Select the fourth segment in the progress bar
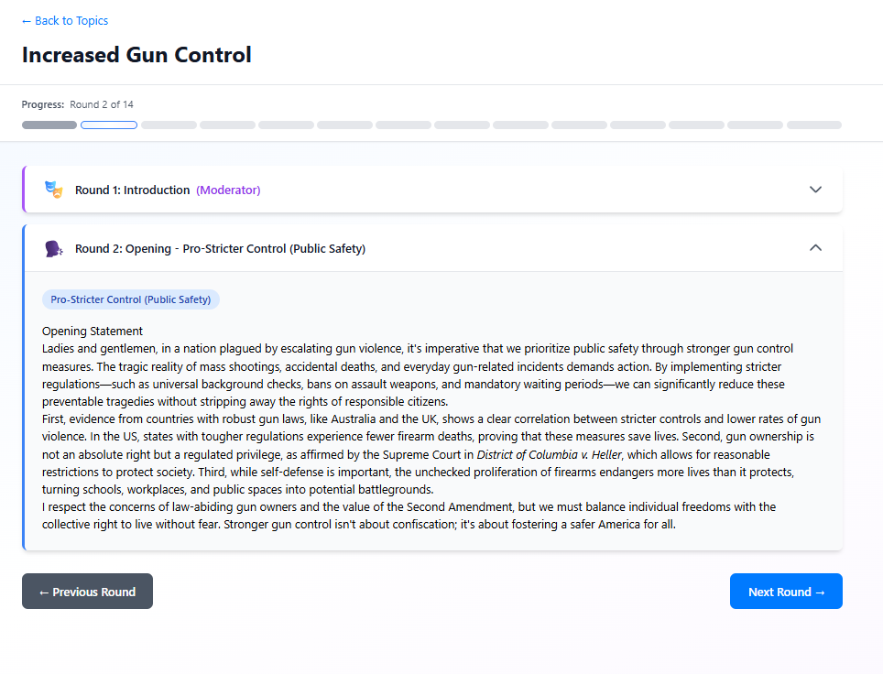The image size is (883, 674). [227, 125]
